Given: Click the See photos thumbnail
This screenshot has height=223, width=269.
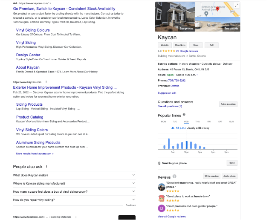Looking at the screenshot, I should (186, 28).
